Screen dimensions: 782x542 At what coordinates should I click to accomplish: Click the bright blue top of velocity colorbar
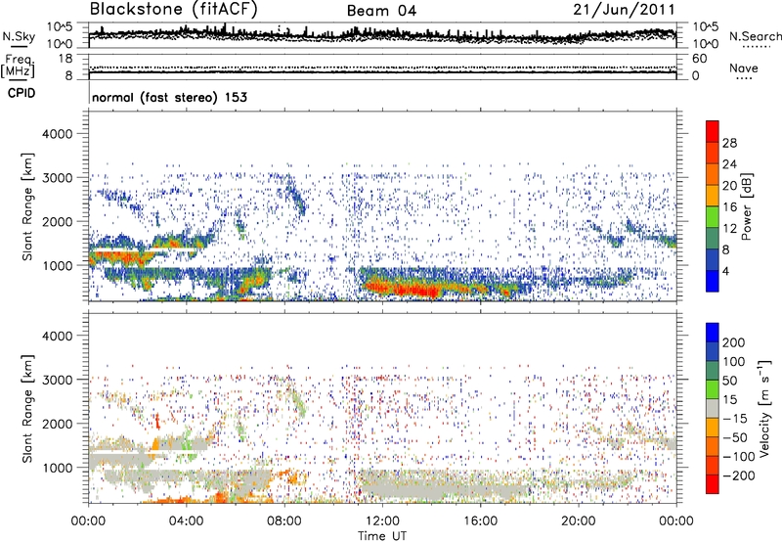pyautogui.click(x=713, y=333)
